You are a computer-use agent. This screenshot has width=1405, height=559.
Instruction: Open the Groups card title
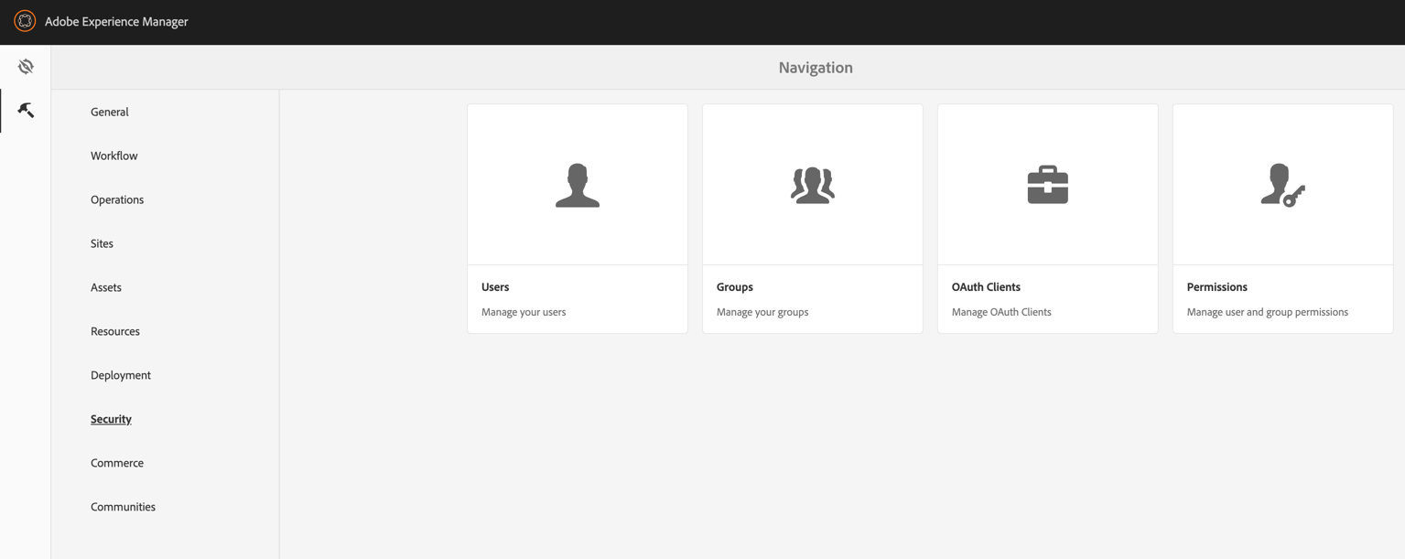[x=735, y=287]
